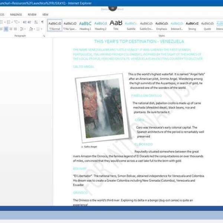This screenshot has width=223, height=223.
Task: Click the Sort A-Z icon
Action: (x=36, y=22)
